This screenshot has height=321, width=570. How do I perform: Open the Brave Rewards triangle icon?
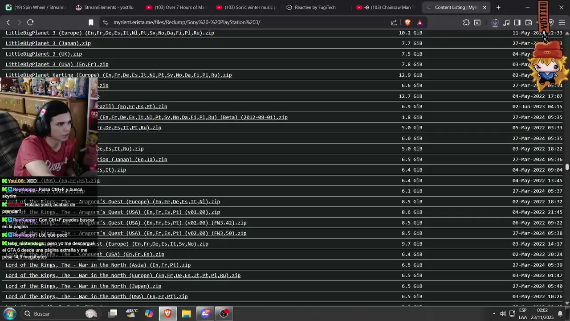point(420,22)
